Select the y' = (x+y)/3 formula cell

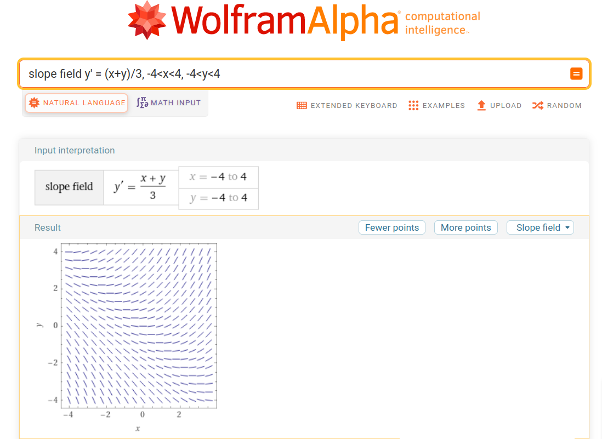coord(141,187)
